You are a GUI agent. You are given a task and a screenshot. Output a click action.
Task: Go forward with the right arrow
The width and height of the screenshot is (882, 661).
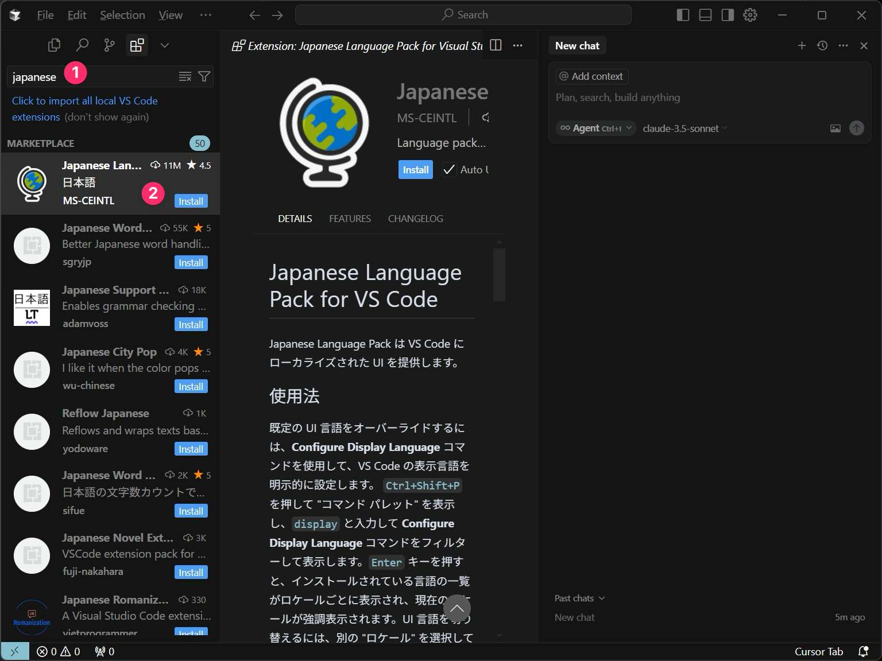point(277,15)
